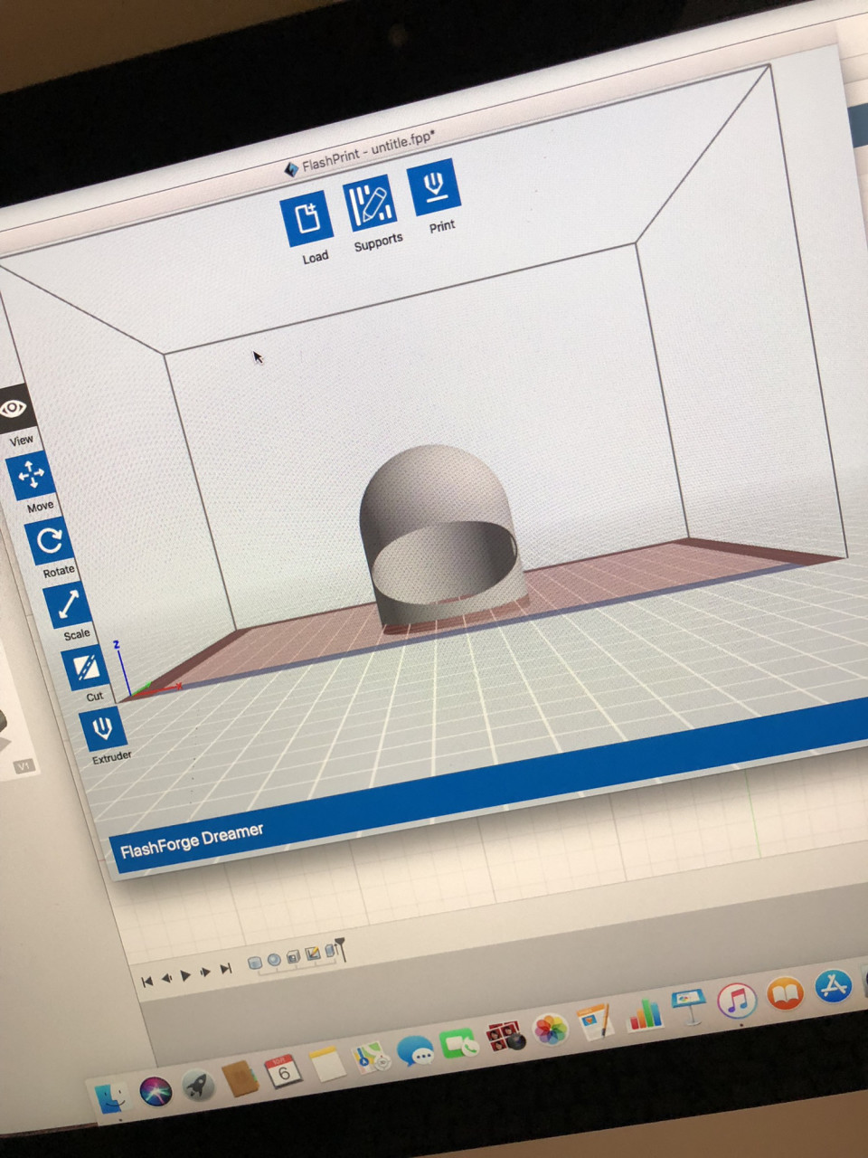868x1158 pixels.
Task: Open Keynote from the Dock
Action: 689,1007
